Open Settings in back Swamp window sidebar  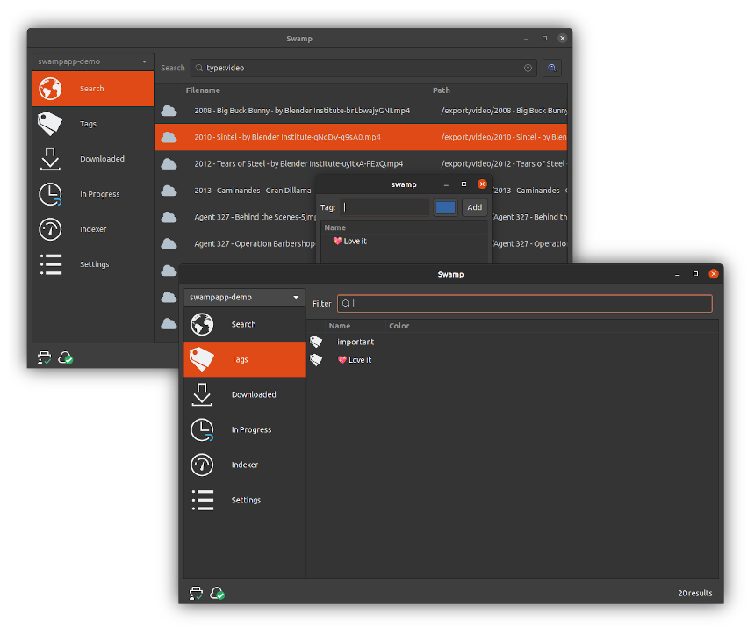[x=92, y=264]
